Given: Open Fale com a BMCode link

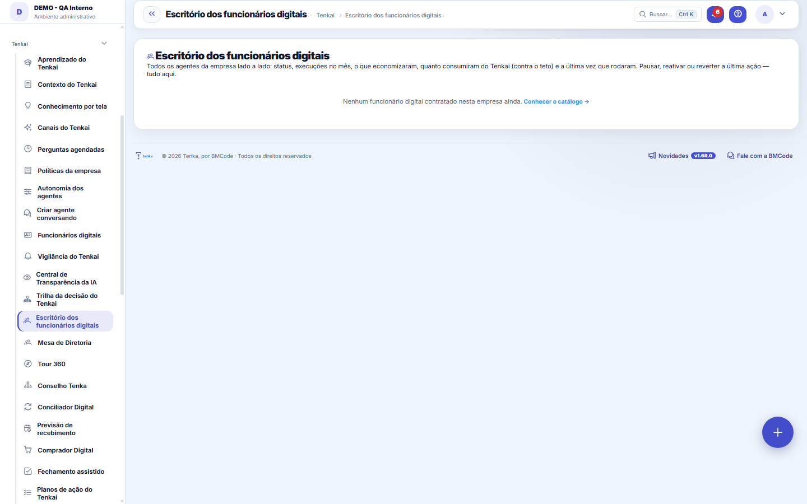Looking at the screenshot, I should click(x=760, y=156).
